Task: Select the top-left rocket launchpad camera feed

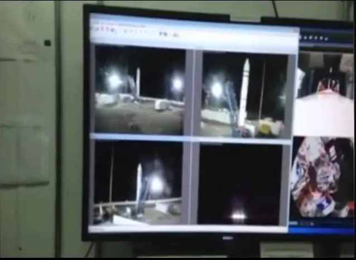Action: [x=139, y=90]
